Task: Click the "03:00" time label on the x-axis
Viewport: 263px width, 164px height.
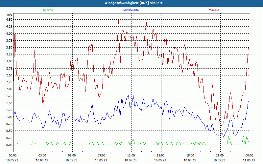Action: [x=43, y=155]
